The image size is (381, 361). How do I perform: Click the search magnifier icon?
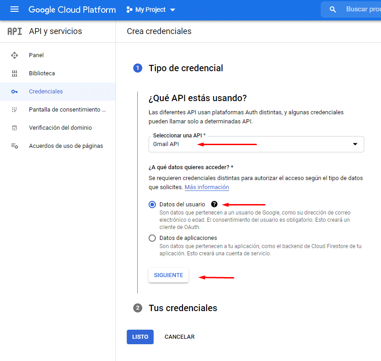click(333, 10)
